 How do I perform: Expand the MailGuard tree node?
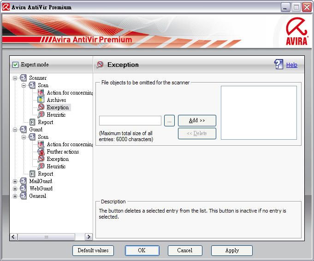15,181
